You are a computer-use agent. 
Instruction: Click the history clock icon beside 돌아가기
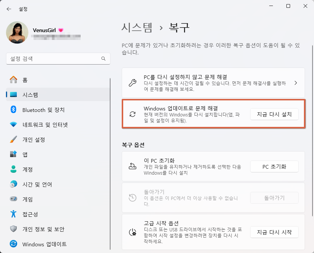pos(133,197)
